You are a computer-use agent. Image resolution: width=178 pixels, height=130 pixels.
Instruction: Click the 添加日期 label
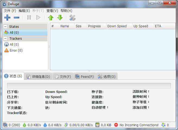[x=141, y=107]
